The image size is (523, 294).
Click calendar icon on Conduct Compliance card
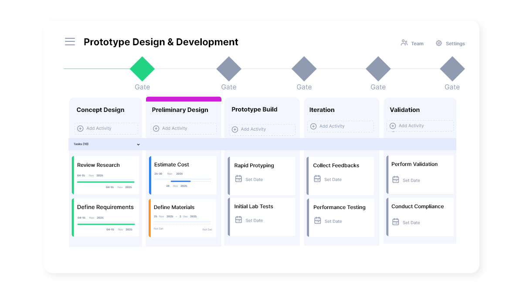[x=396, y=222]
